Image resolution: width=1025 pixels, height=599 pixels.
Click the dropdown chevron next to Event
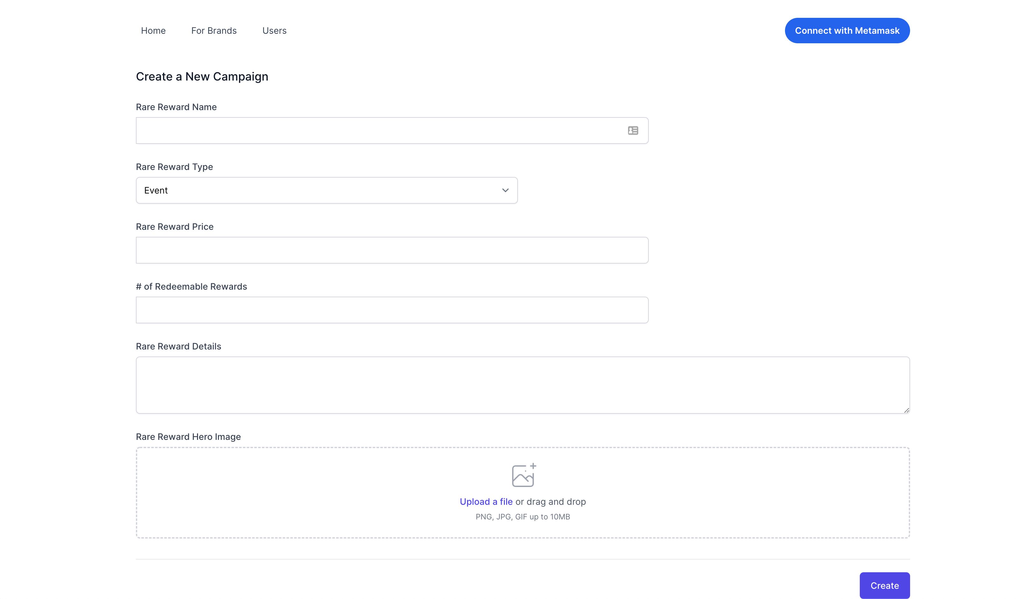505,190
